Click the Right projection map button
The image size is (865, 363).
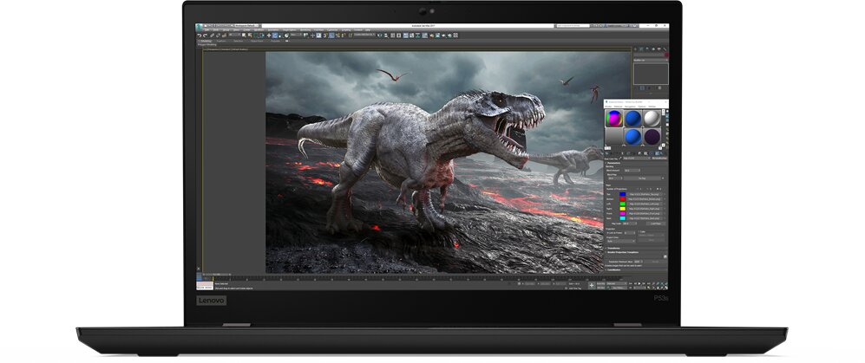tap(645, 209)
